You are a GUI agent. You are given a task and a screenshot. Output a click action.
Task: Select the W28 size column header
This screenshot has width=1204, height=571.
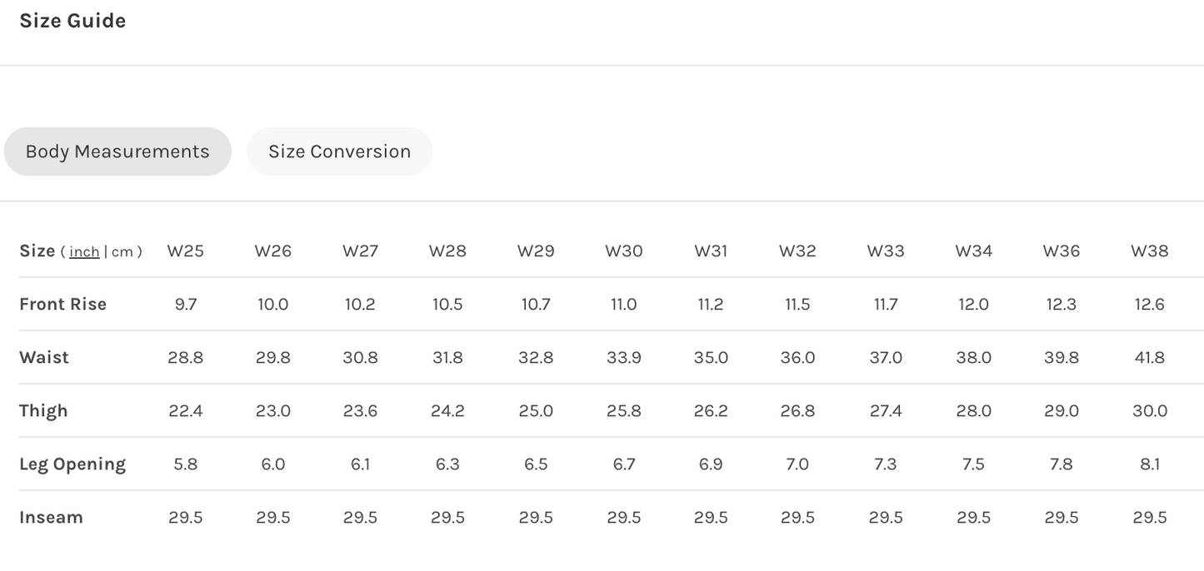(447, 251)
